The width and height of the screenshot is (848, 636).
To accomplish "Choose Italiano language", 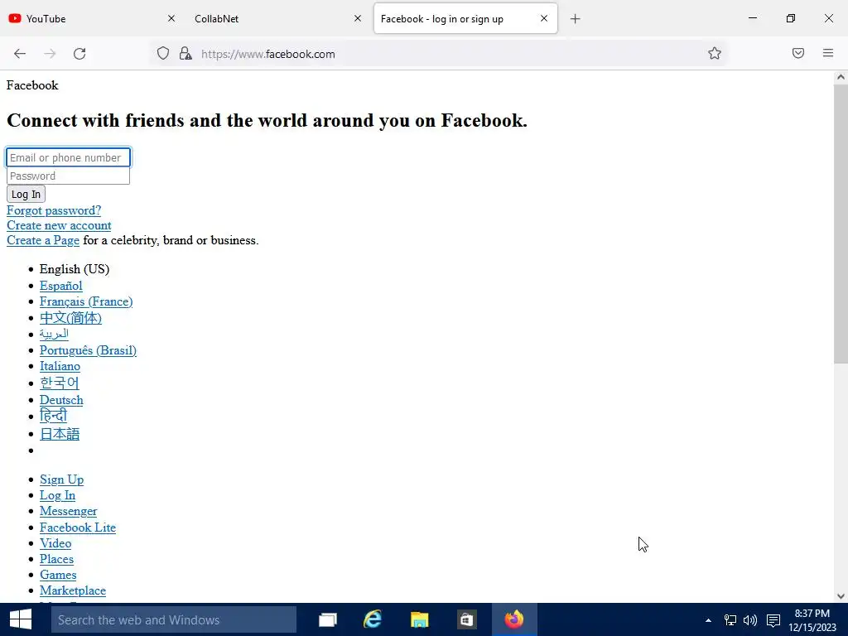I will [x=60, y=366].
